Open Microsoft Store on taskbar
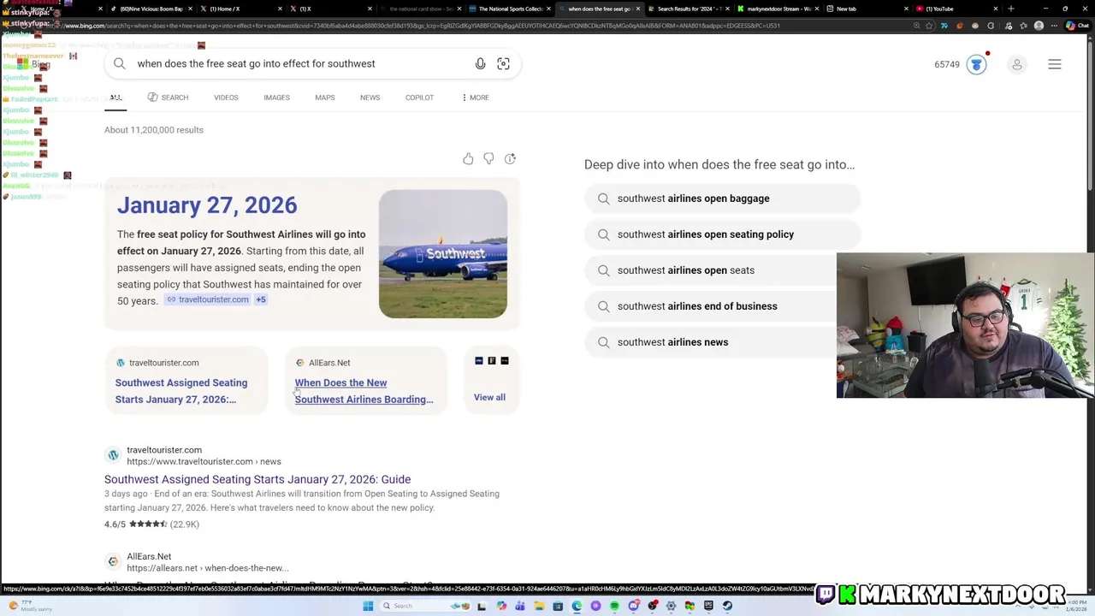The image size is (1095, 616). [558, 606]
